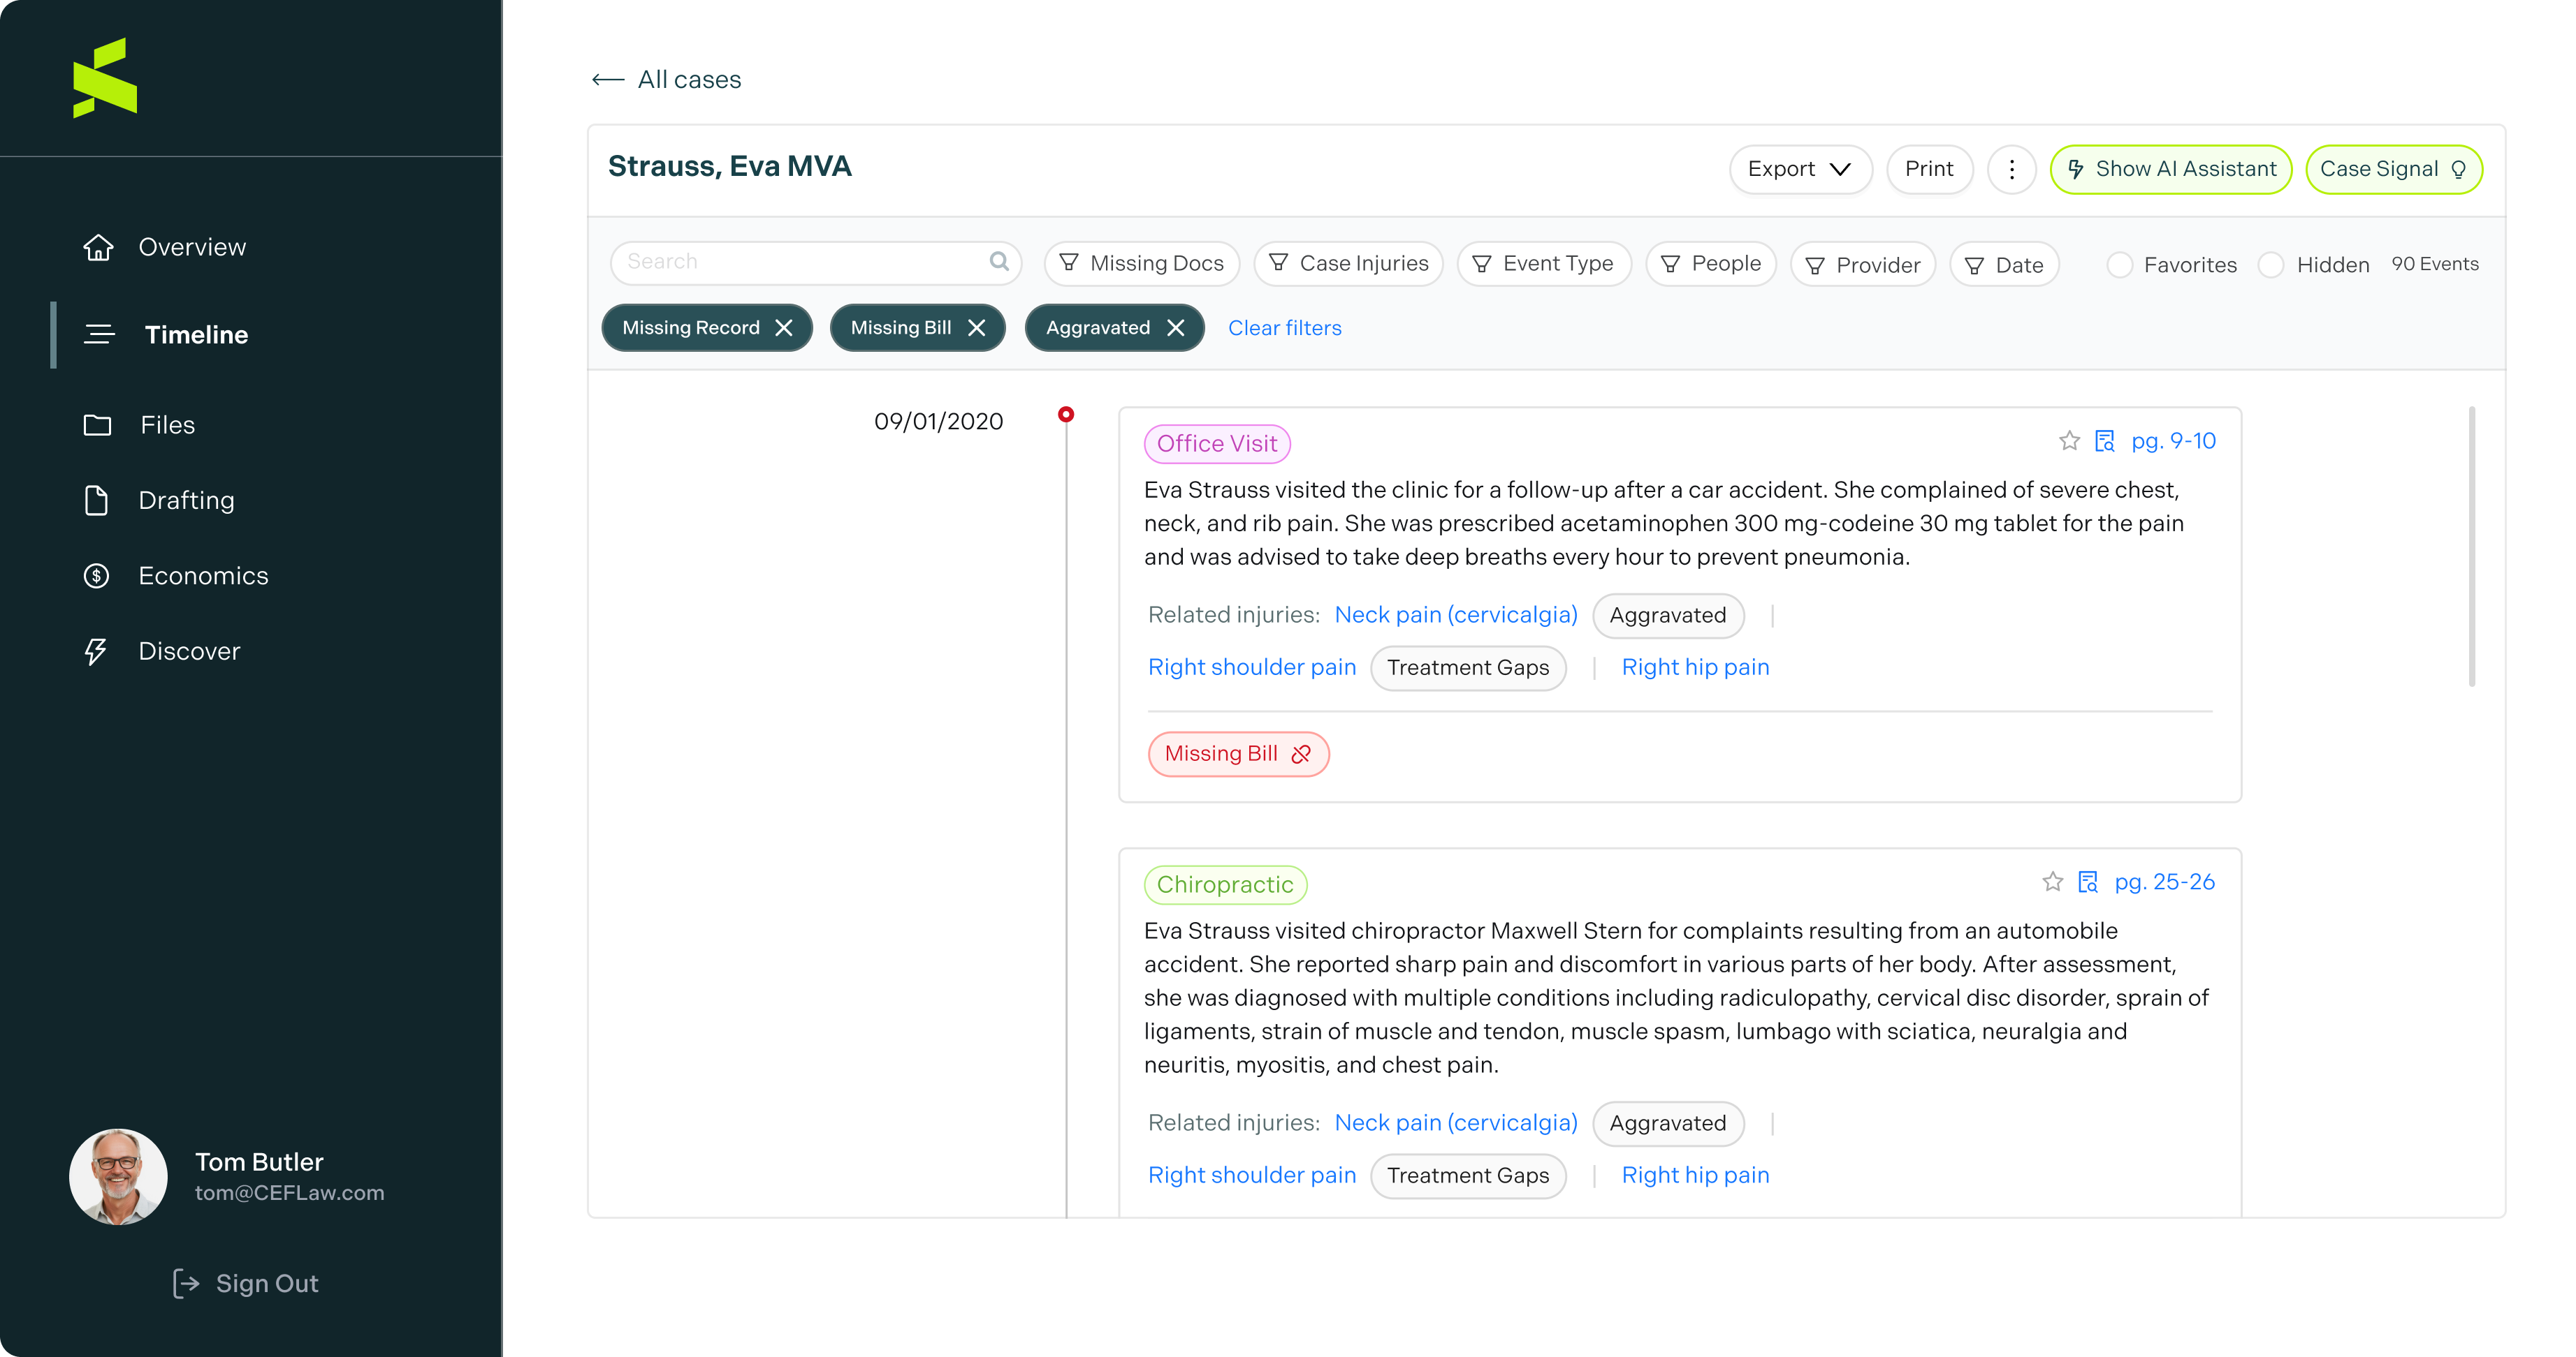Click the Missing Bill unlink tag

[x=1238, y=753]
